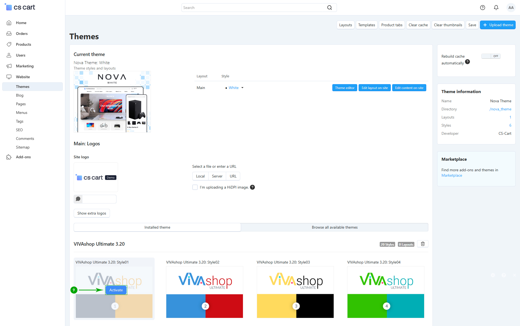This screenshot has width=520, height=326.
Task: Click the Marketing megaphone icon in the sidebar
Action: (9, 66)
